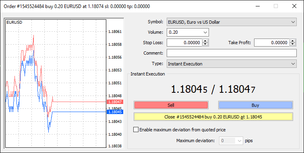Viewport: 304px width, 153px height.
Task: Click into the Take Profit value field
Action: (272, 43)
